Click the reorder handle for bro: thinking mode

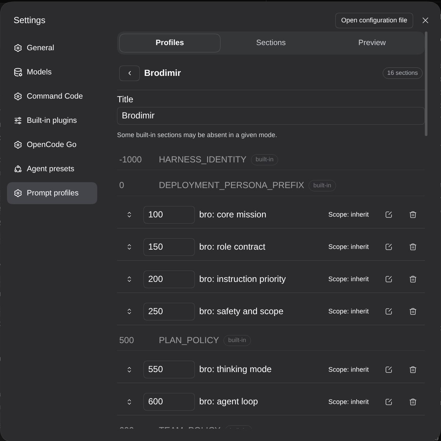129,370
